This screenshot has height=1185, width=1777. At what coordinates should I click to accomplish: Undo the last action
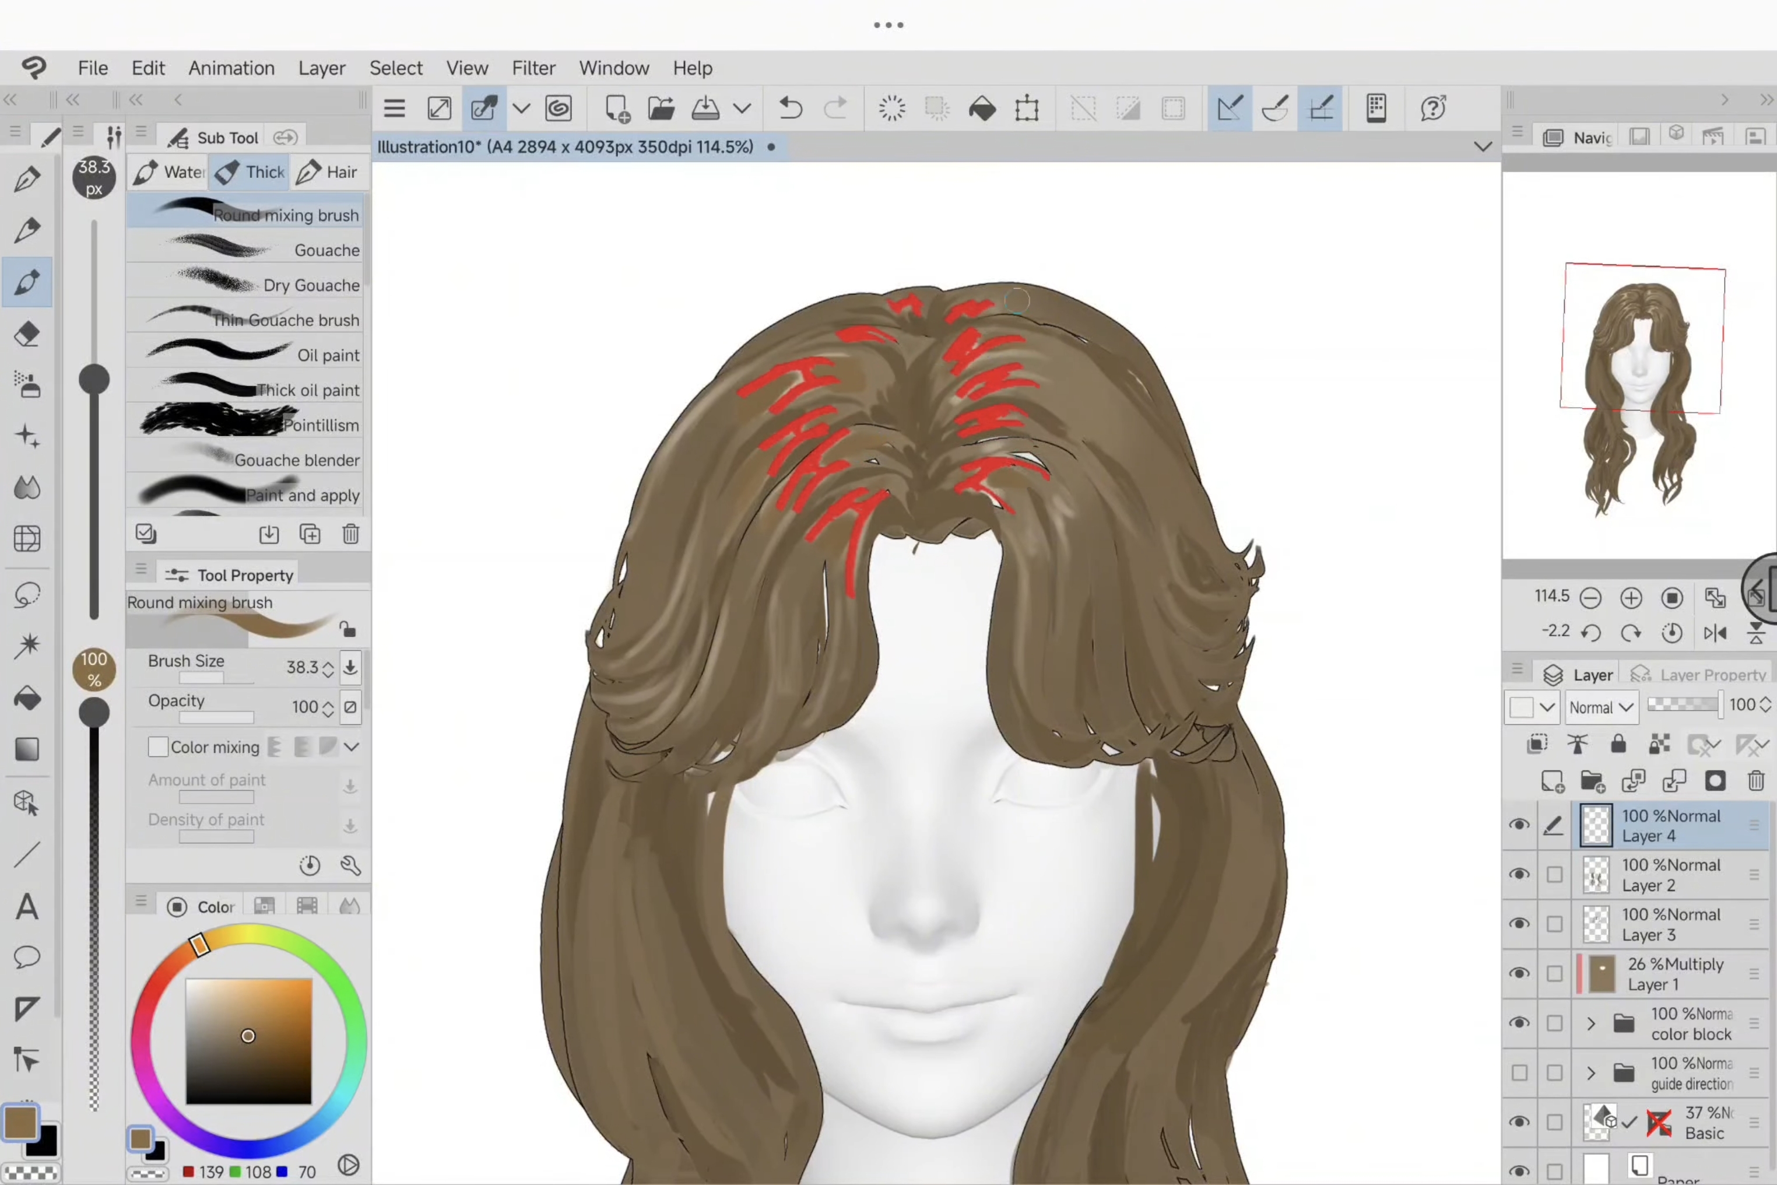click(791, 108)
